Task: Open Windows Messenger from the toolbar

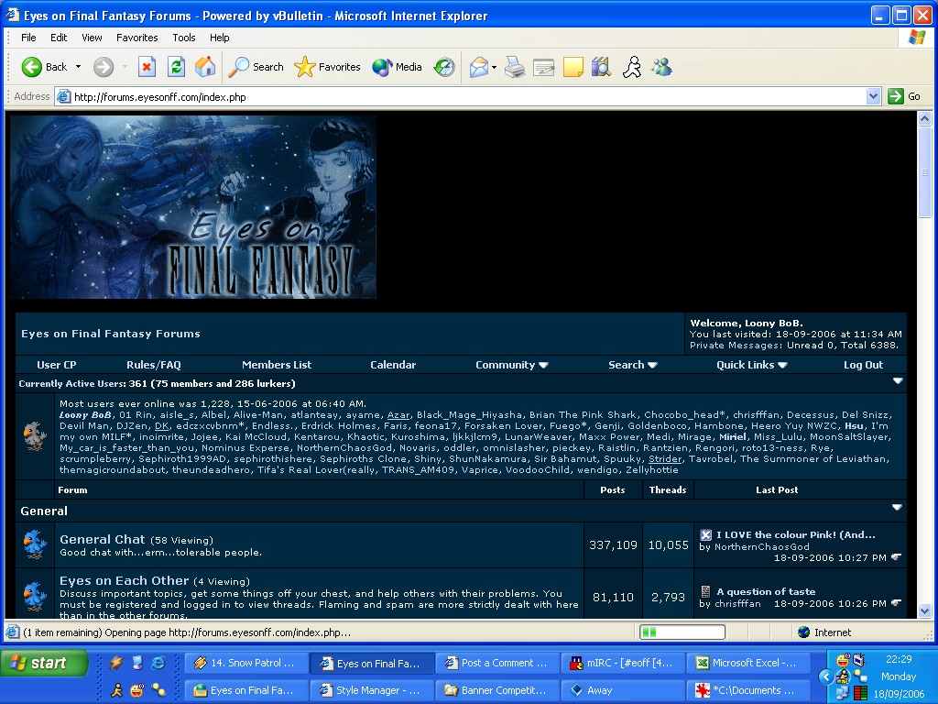Action: 661,67
